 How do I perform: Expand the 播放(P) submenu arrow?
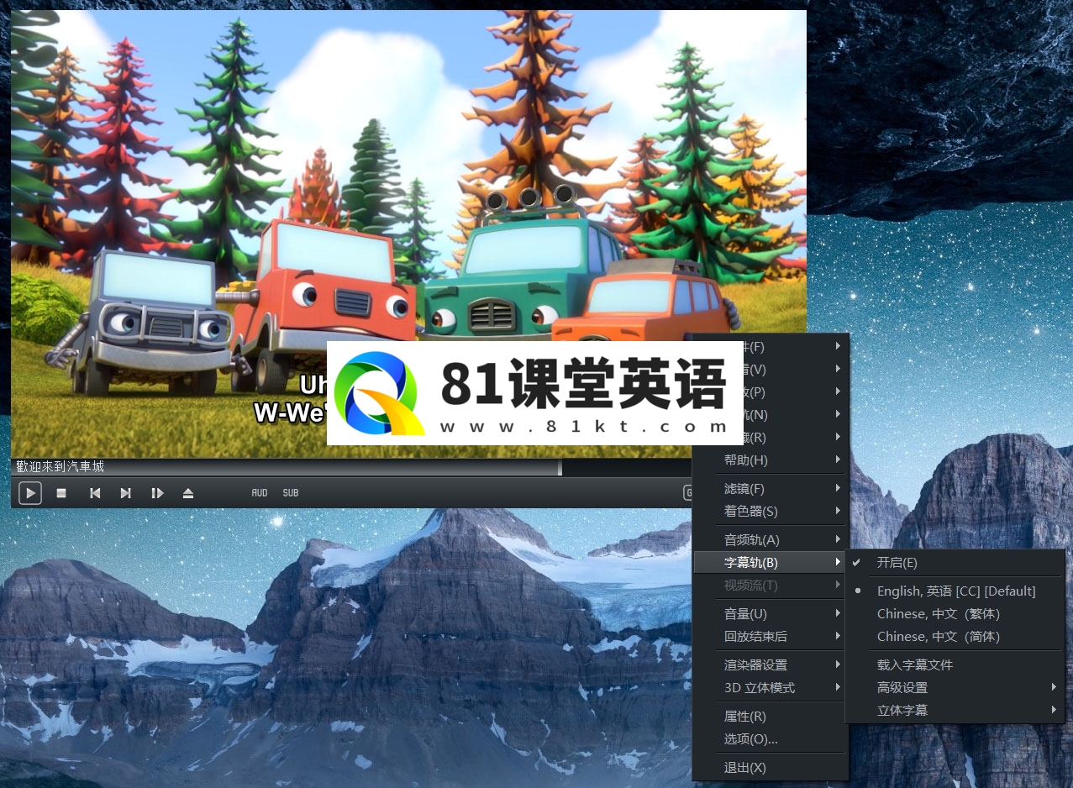(x=838, y=391)
